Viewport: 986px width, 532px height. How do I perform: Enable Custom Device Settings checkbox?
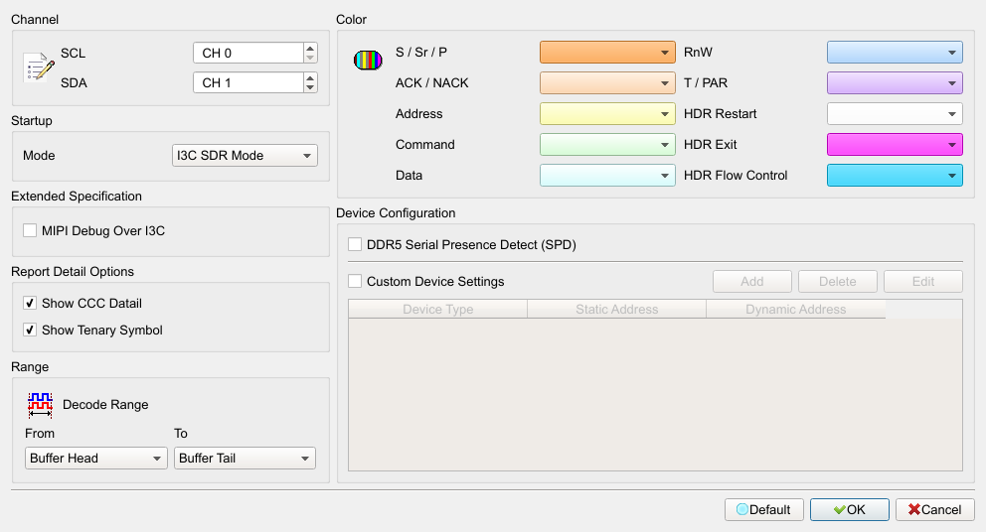coord(355,282)
